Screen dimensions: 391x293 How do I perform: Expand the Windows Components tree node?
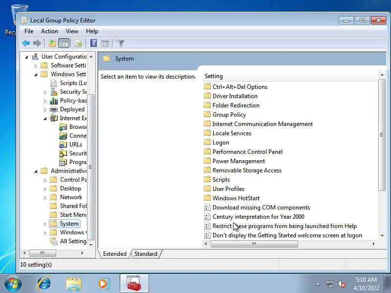coord(45,233)
